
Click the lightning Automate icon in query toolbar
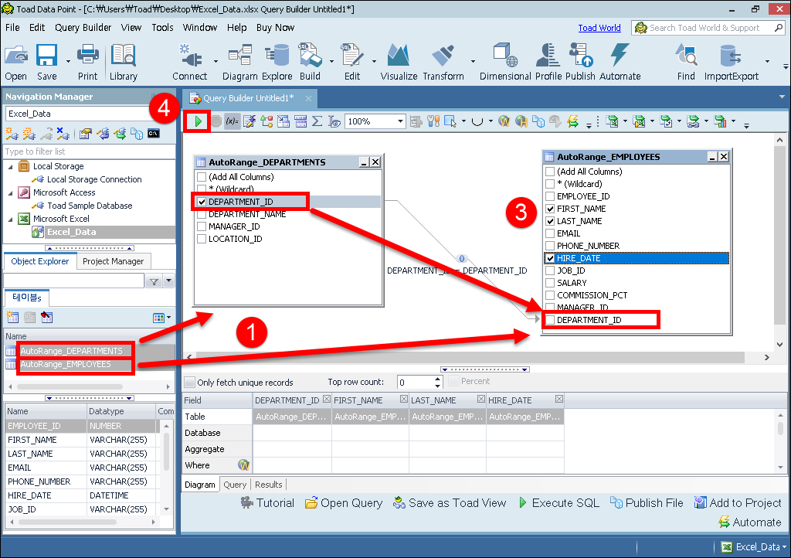coord(572,121)
